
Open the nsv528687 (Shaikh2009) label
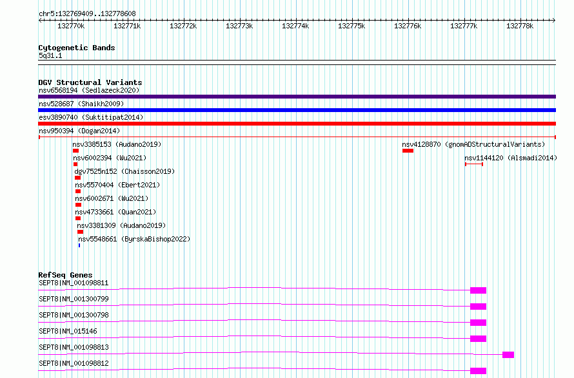pos(81,104)
